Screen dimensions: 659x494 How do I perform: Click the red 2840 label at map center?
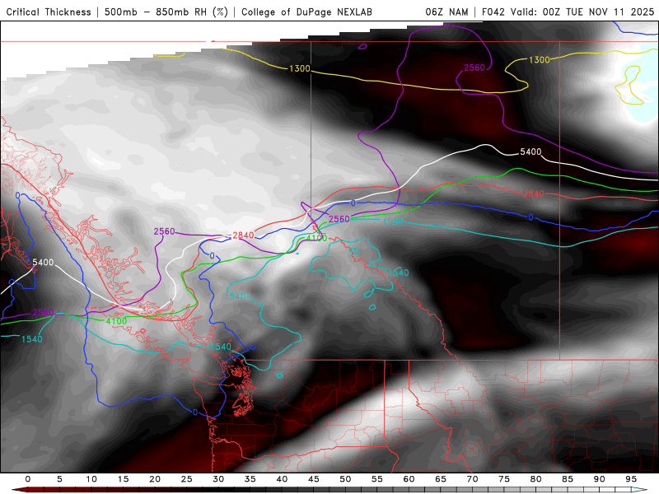[243, 235]
